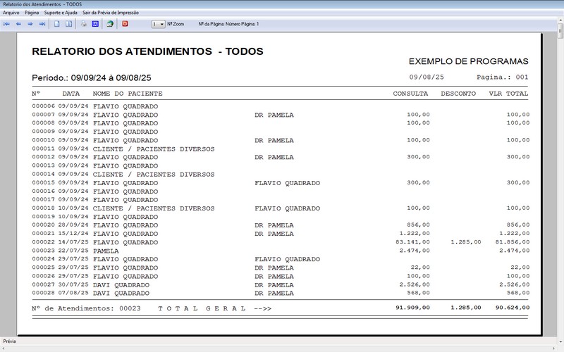Click the previous page arrow

coord(18,24)
